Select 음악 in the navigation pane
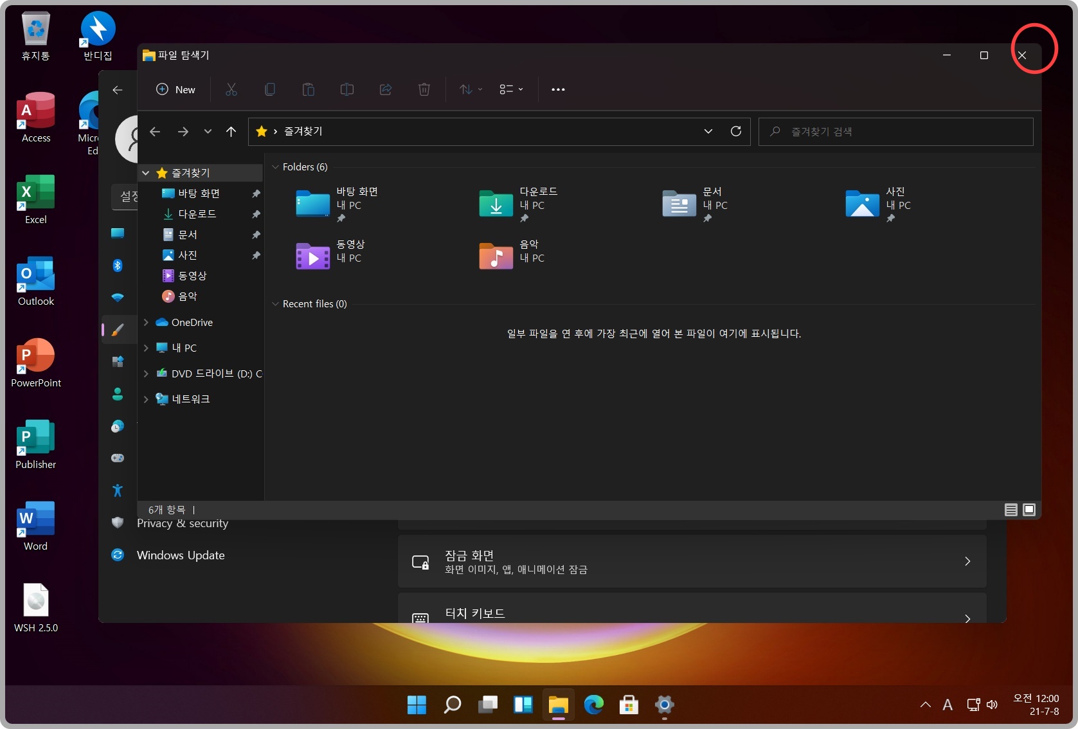The image size is (1078, 729). point(187,296)
